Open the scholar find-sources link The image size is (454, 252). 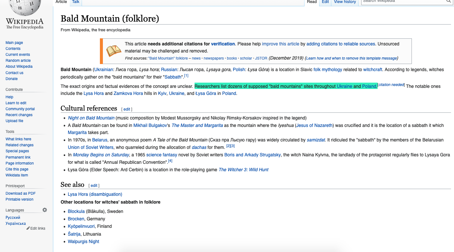[246, 58]
